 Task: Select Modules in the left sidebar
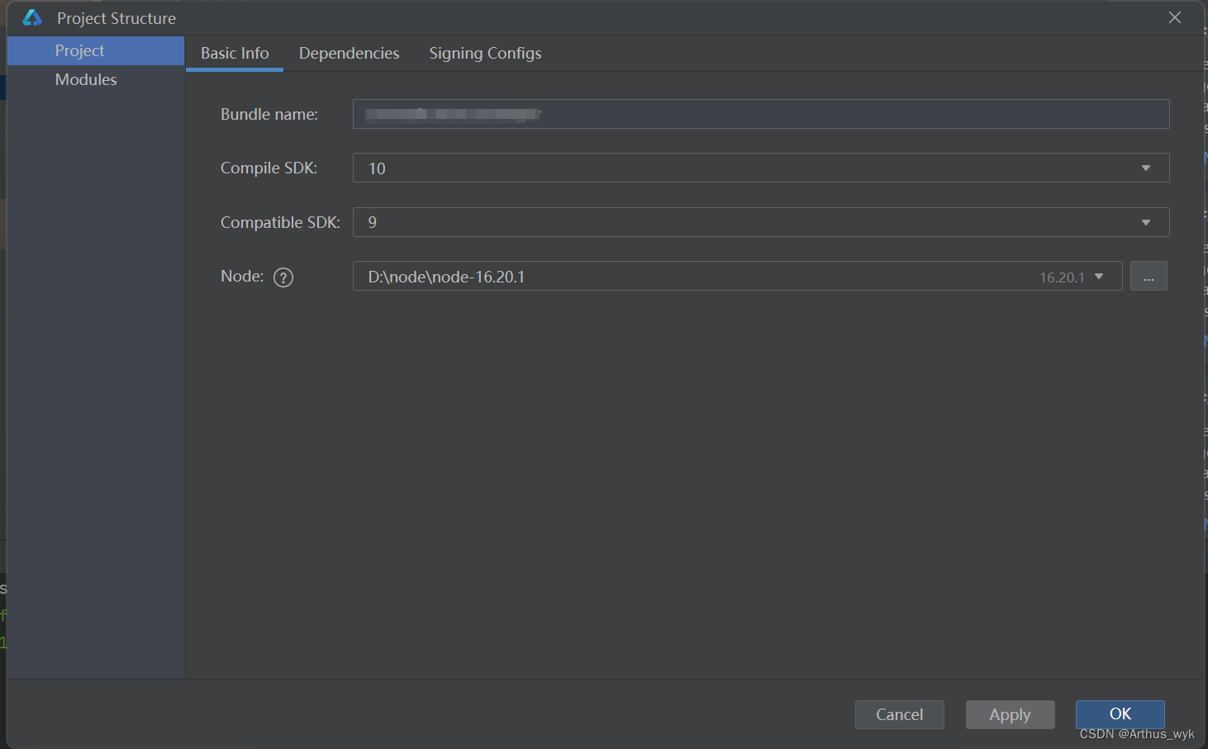[86, 79]
